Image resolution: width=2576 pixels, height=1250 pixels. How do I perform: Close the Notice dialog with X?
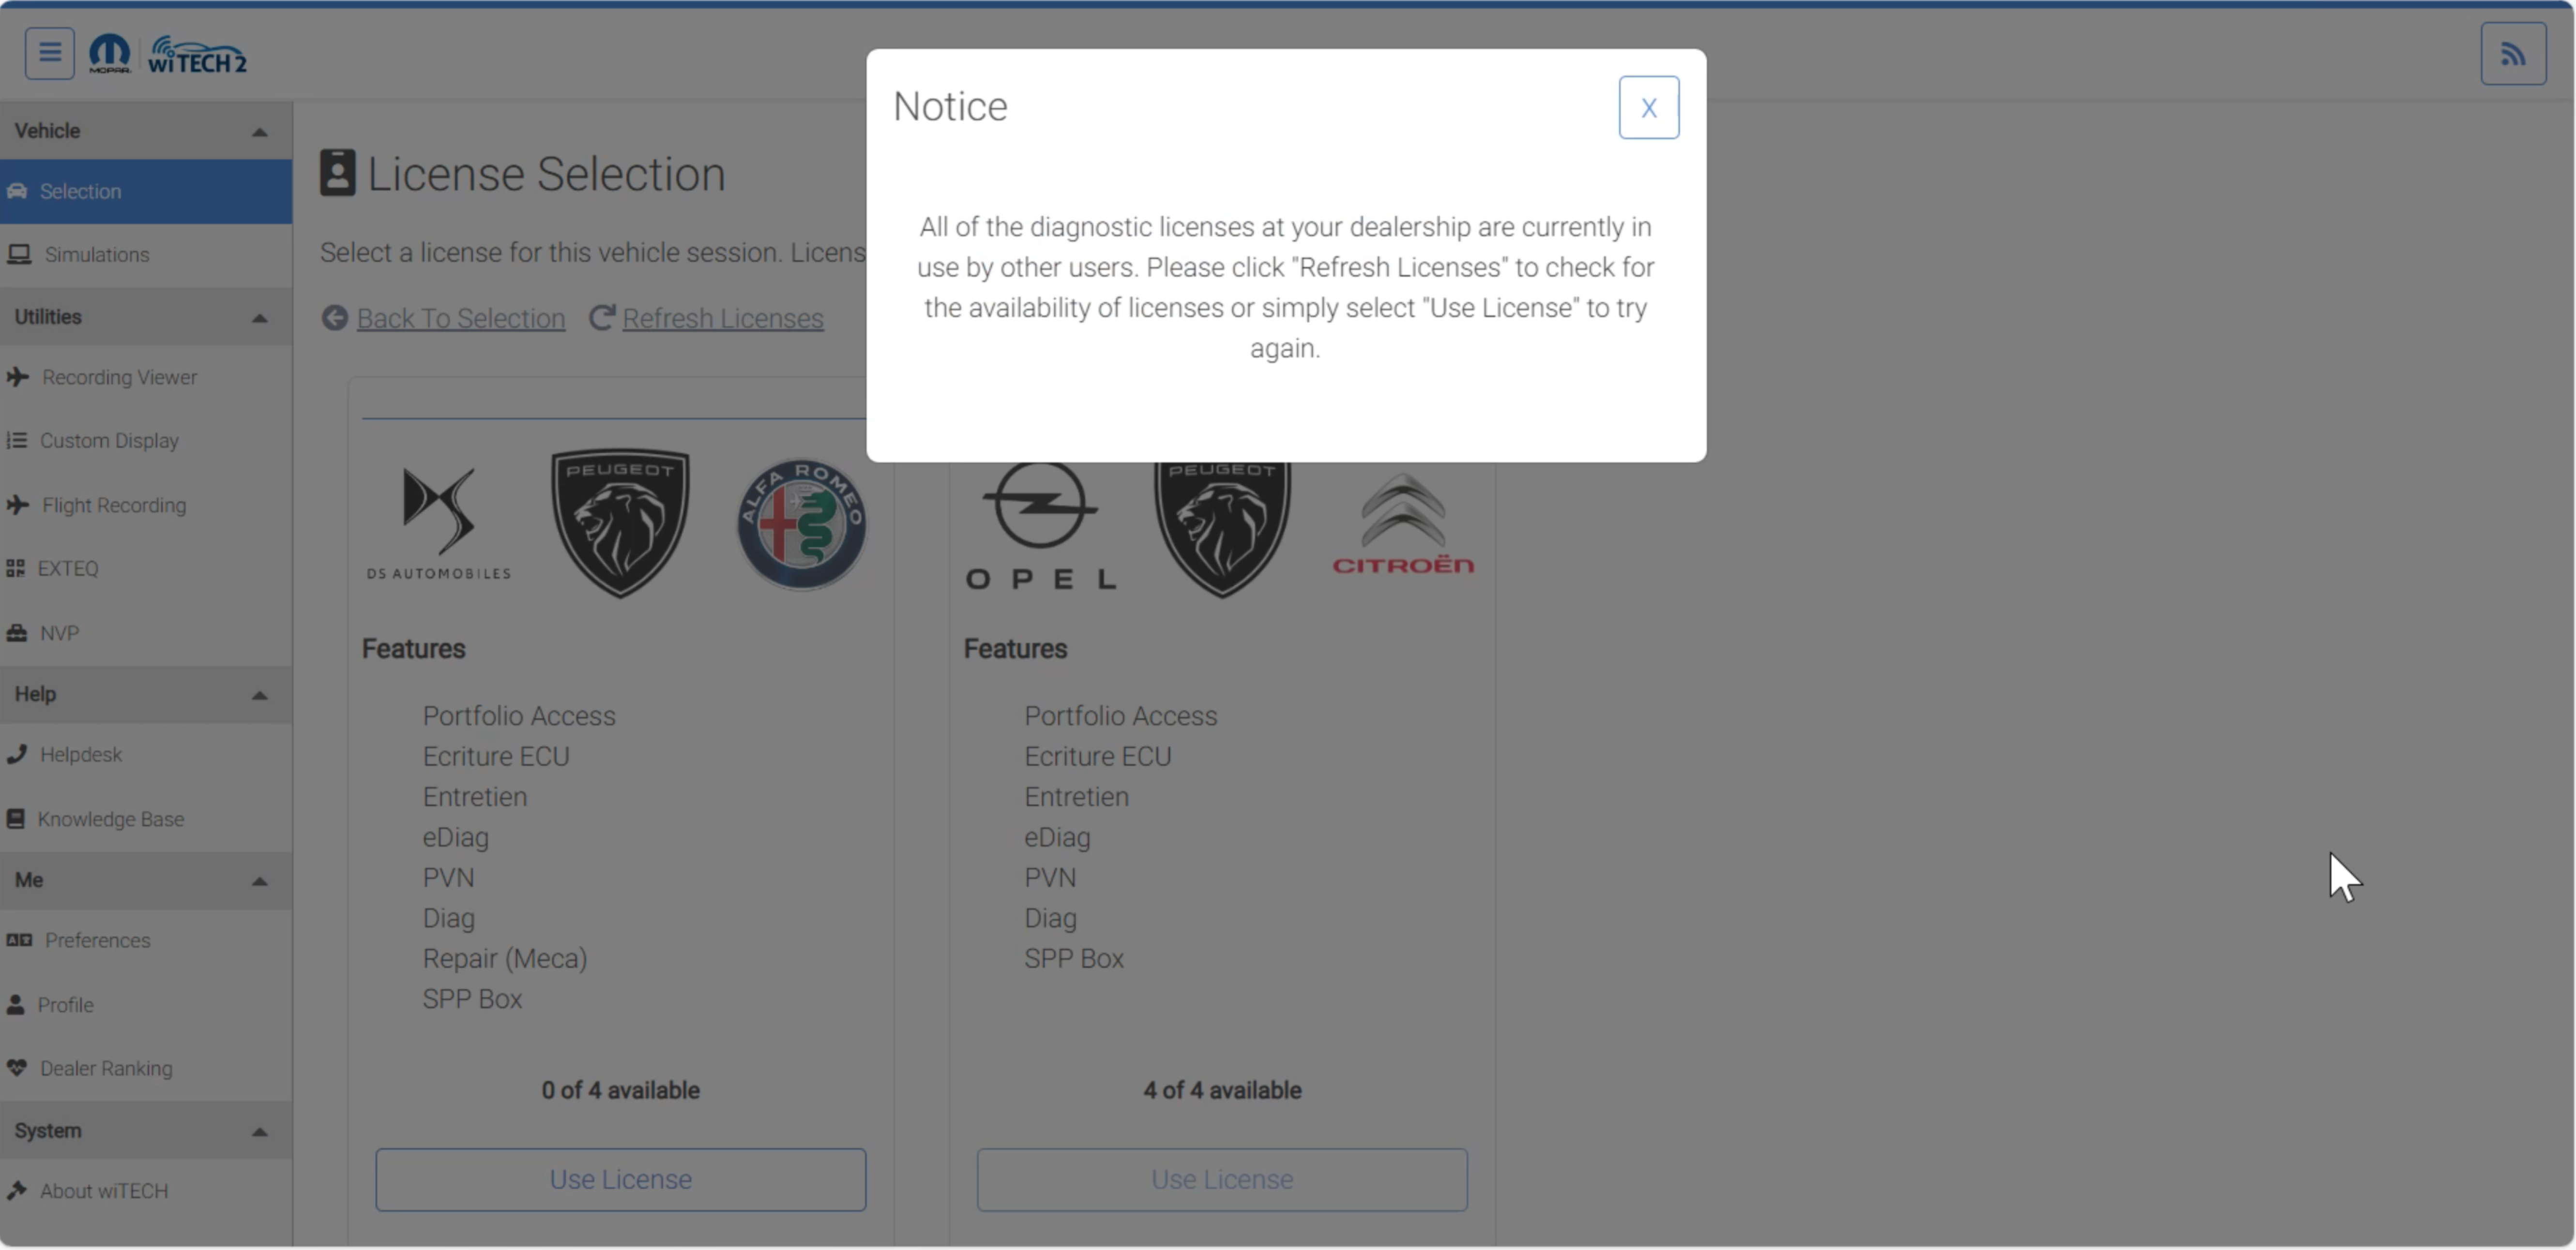point(1648,108)
